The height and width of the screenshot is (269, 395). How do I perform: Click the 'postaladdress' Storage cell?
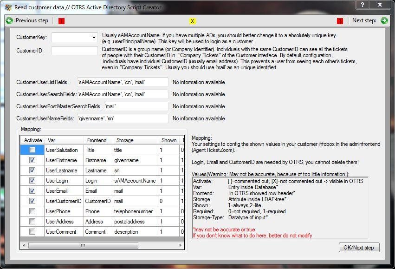click(135, 221)
